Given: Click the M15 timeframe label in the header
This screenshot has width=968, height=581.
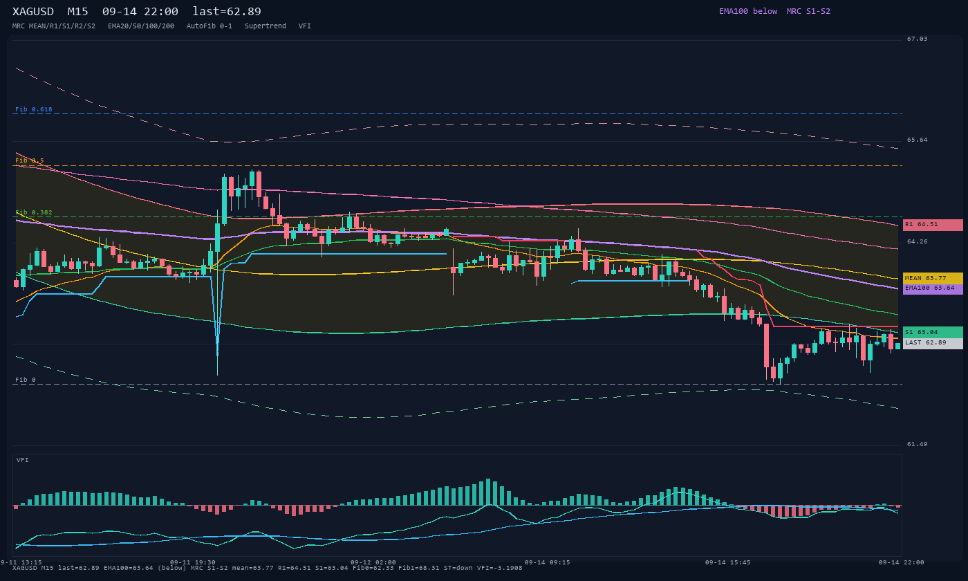Looking at the screenshot, I should (x=78, y=12).
